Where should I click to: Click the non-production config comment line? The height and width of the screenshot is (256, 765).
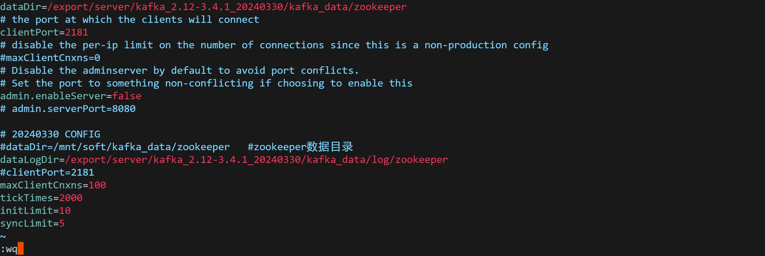tap(274, 45)
